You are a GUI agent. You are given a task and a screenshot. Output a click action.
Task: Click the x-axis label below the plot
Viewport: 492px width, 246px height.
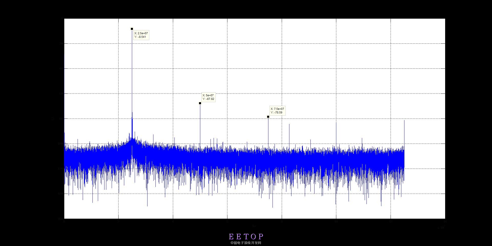pyautogui.click(x=254, y=226)
